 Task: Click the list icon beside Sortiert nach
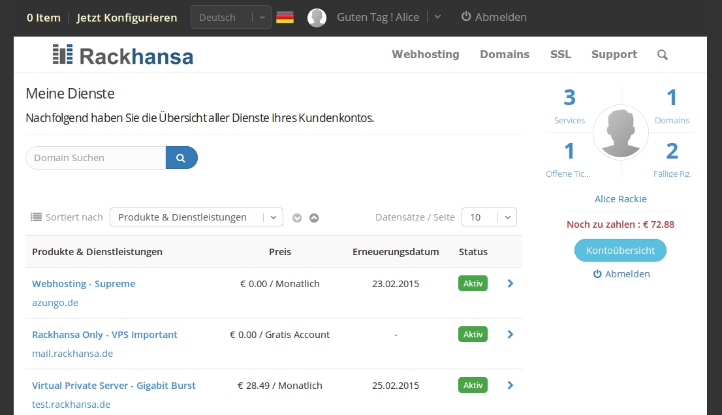click(x=36, y=217)
